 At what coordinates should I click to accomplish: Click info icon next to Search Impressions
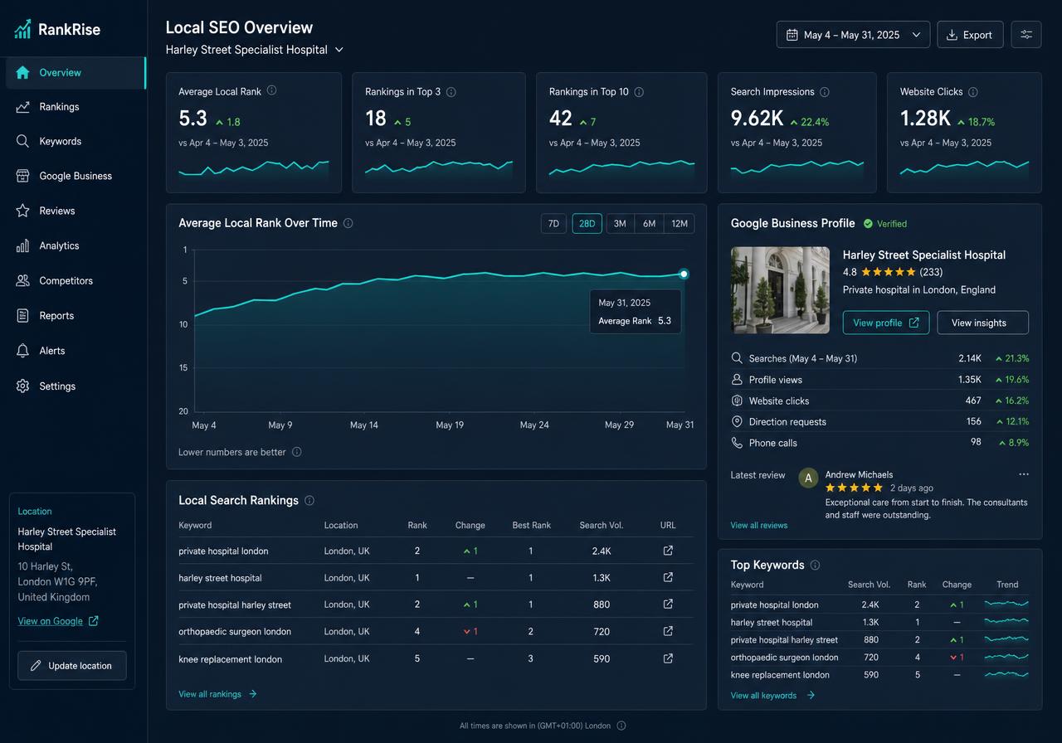pyautogui.click(x=824, y=92)
